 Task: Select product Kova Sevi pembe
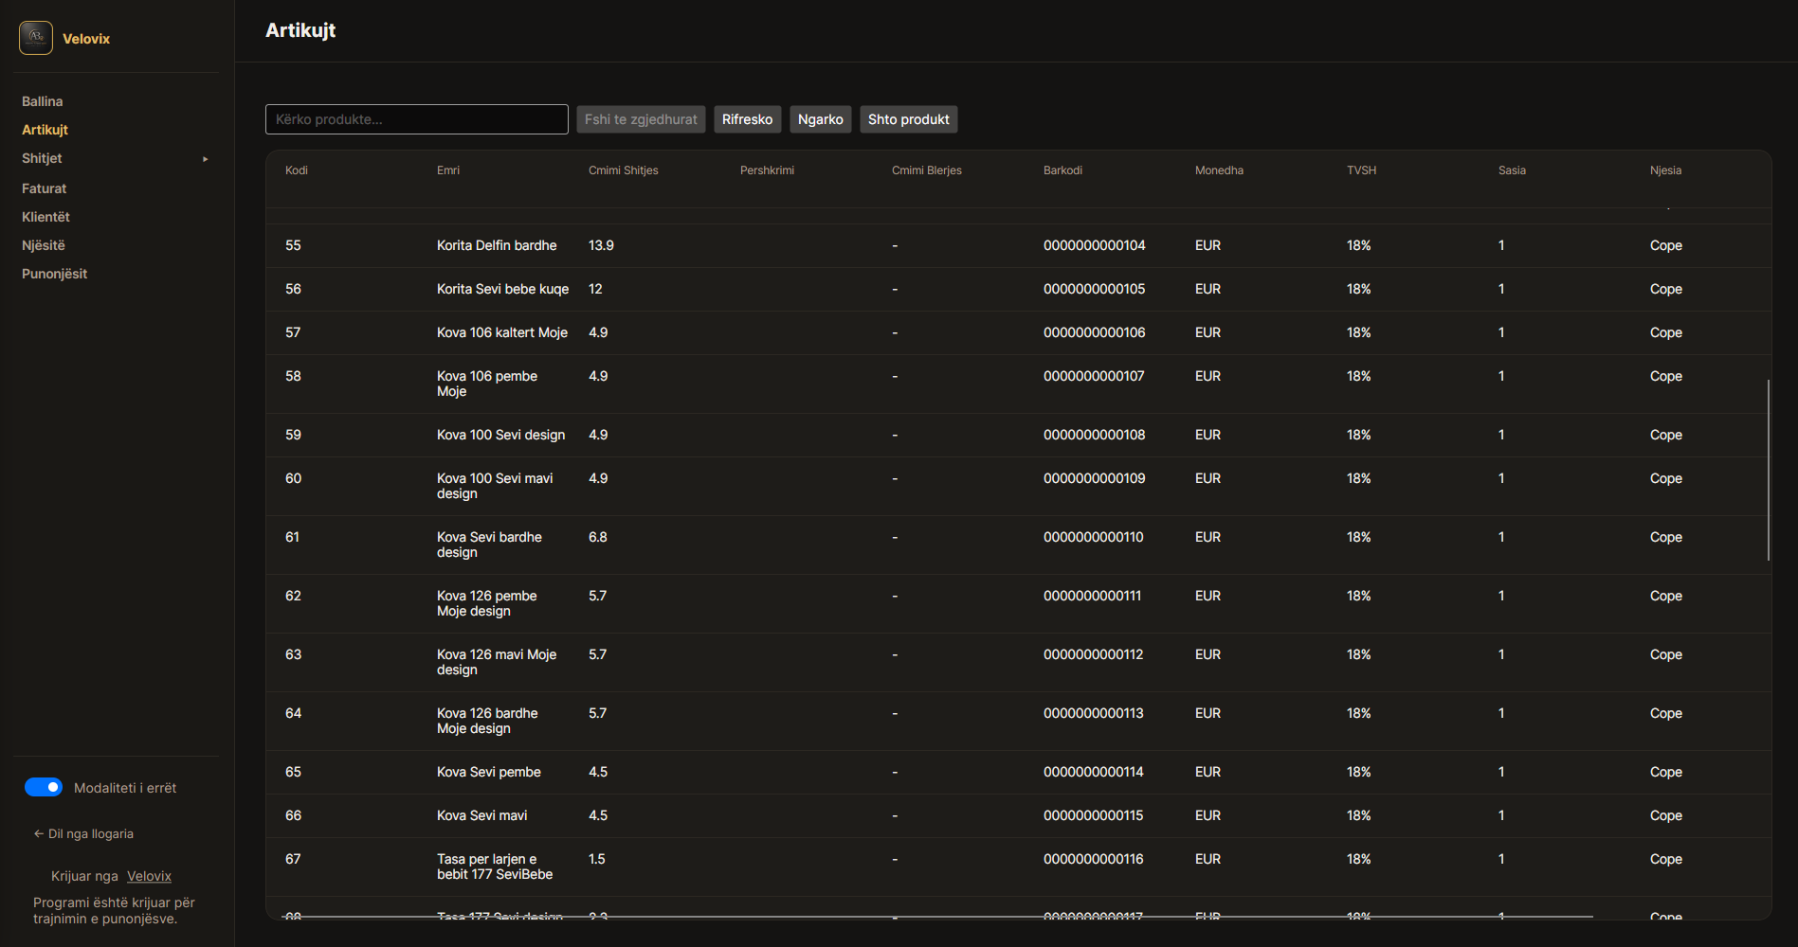(489, 772)
